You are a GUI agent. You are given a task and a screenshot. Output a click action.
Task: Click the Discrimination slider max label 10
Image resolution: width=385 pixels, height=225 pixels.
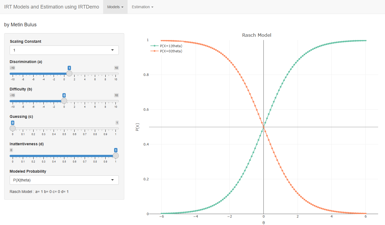(116, 68)
